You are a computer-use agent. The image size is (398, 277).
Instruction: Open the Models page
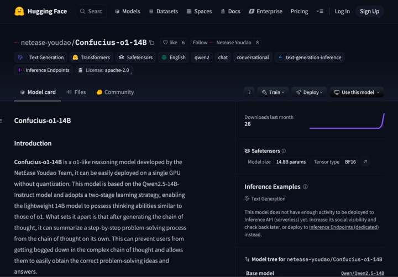tap(128, 11)
